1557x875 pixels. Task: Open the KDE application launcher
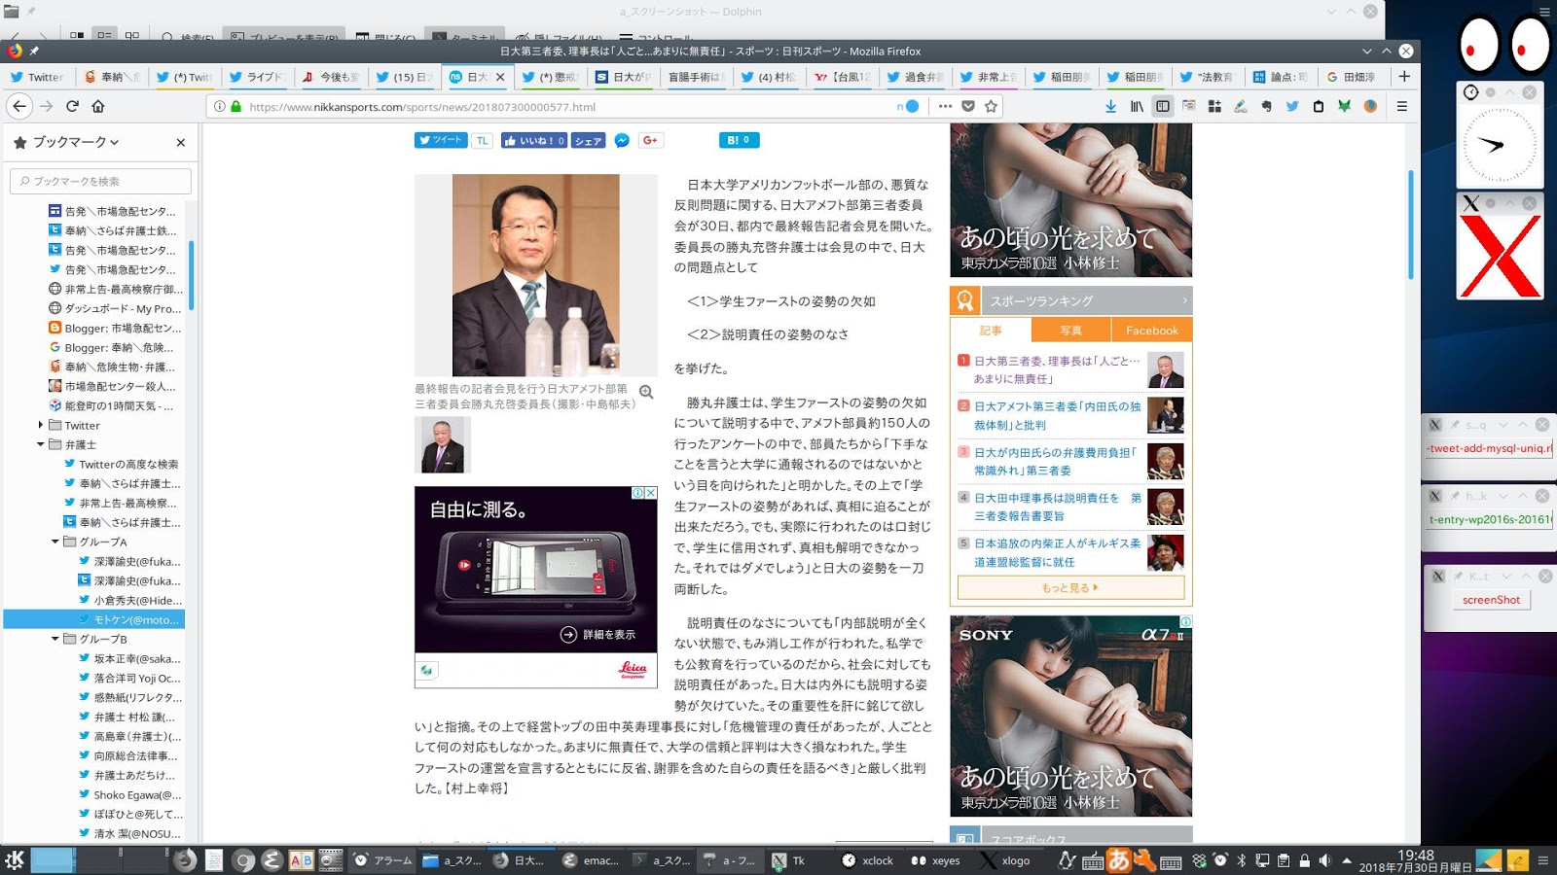15,859
